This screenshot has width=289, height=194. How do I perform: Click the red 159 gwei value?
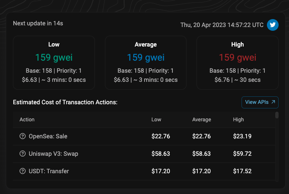point(237,57)
